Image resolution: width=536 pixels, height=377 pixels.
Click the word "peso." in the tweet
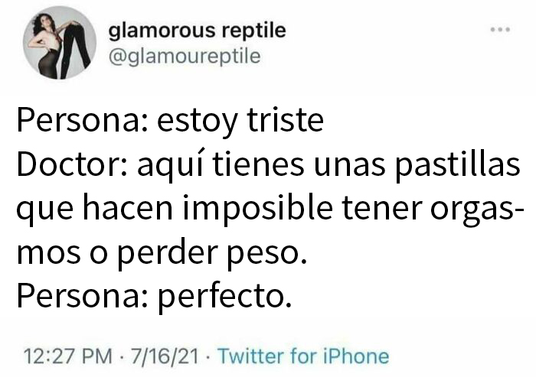(x=267, y=252)
